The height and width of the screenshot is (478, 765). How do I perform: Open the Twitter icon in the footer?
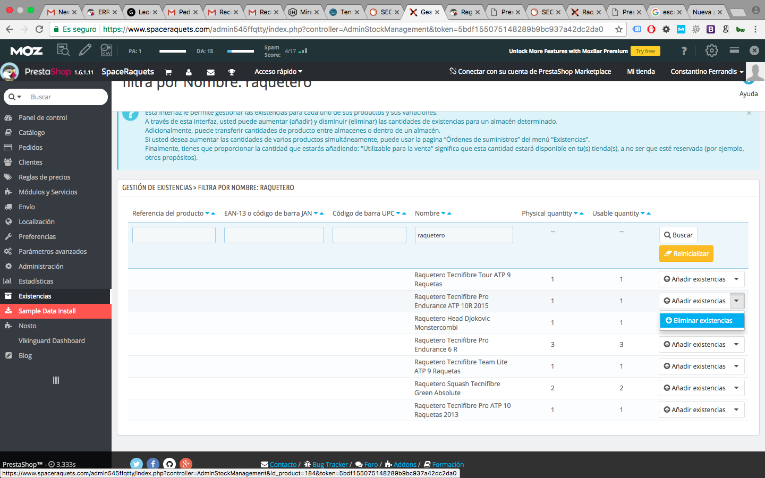(137, 464)
